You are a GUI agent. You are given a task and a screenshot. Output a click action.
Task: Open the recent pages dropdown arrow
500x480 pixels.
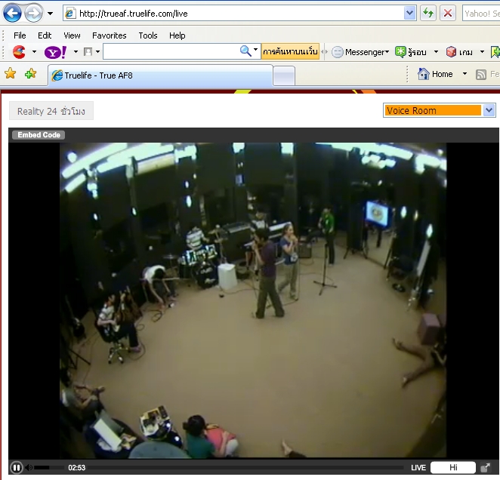(50, 14)
